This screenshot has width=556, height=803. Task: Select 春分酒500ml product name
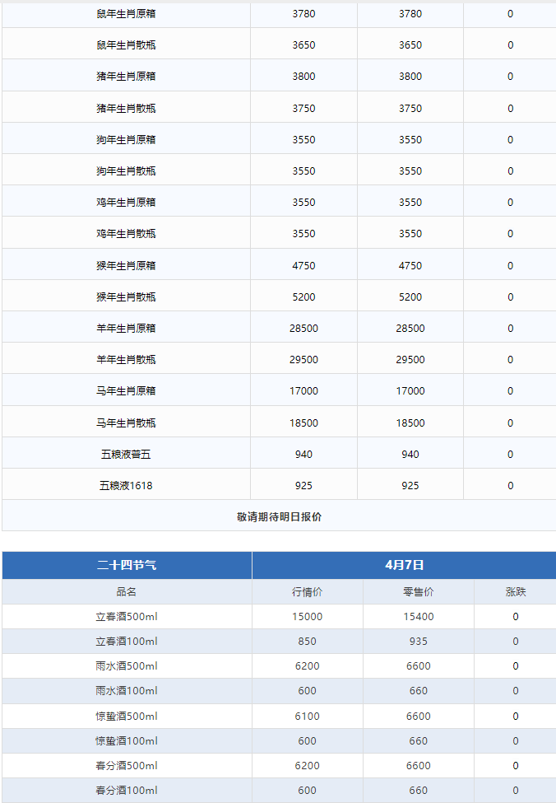127,765
